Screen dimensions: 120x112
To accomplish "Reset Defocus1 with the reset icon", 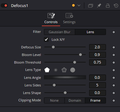I will [116, 5].
